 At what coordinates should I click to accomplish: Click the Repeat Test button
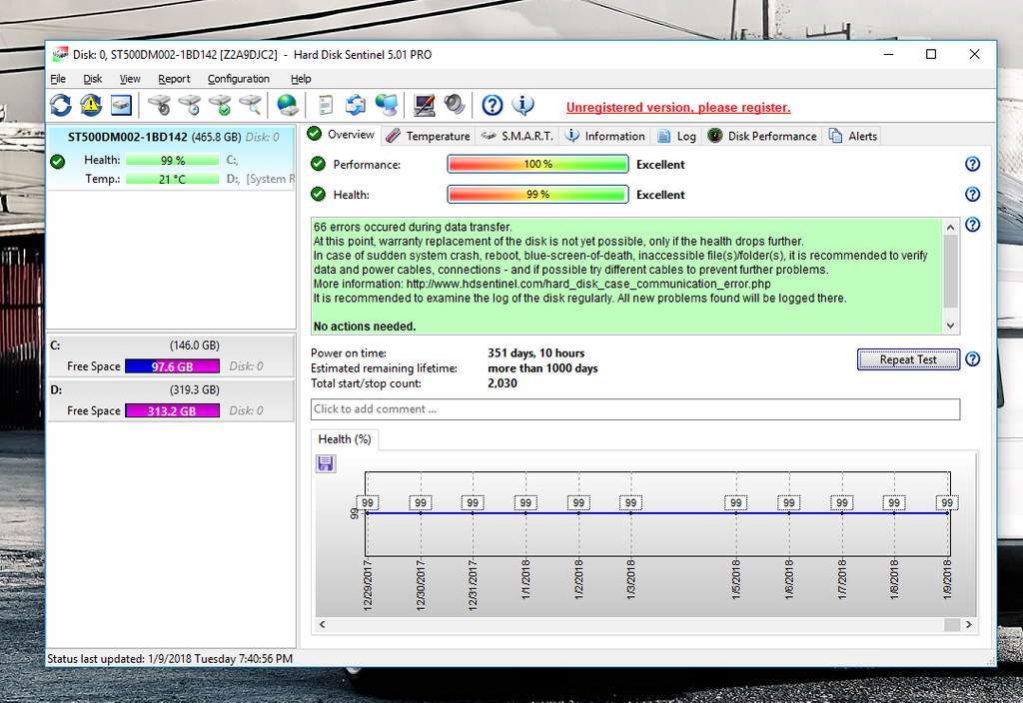[908, 359]
